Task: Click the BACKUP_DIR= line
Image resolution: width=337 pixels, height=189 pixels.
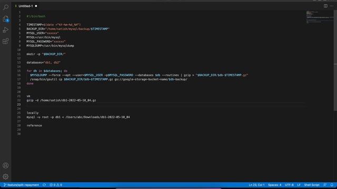Action: (68, 29)
